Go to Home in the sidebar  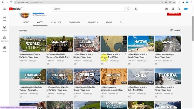(5, 18)
